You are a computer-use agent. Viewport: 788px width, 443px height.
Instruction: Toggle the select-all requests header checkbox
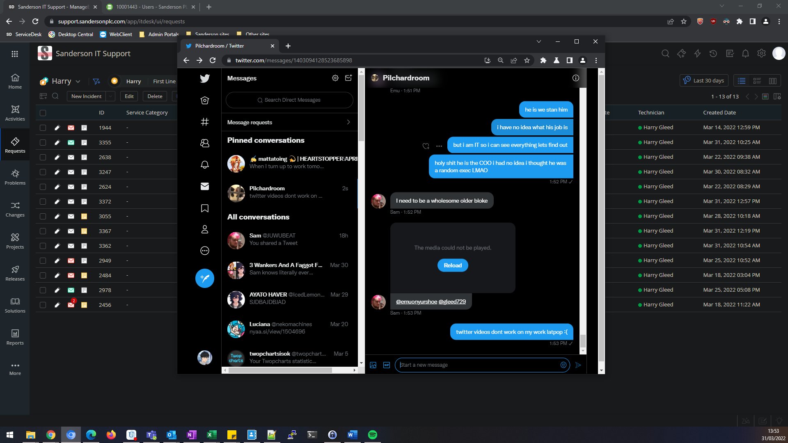click(43, 113)
